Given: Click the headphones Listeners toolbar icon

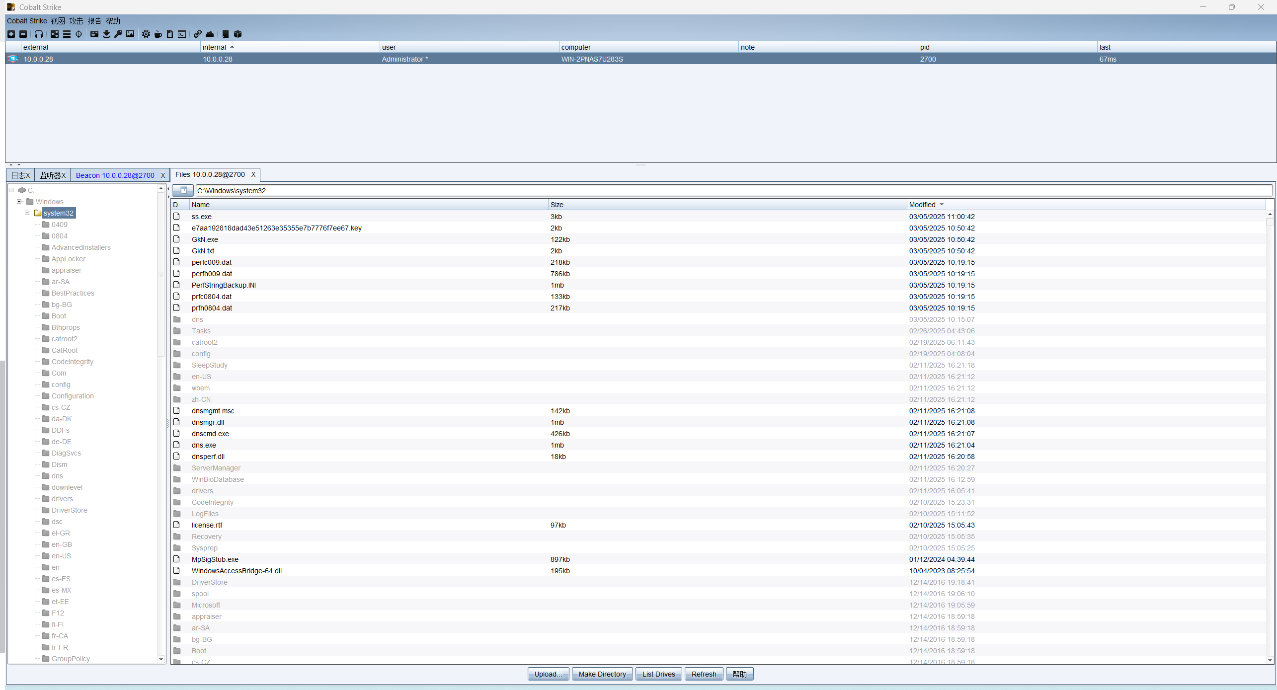Looking at the screenshot, I should (39, 34).
